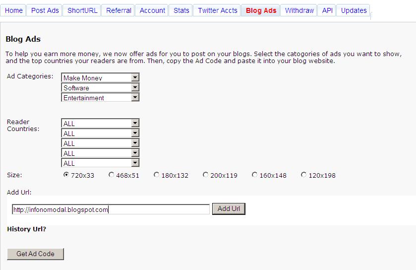Click the Add Url button
Image resolution: width=416 pixels, height=270 pixels.
coord(229,208)
